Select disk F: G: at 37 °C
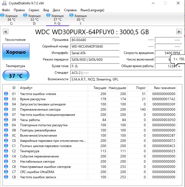185x187 pixels. (58, 19)
